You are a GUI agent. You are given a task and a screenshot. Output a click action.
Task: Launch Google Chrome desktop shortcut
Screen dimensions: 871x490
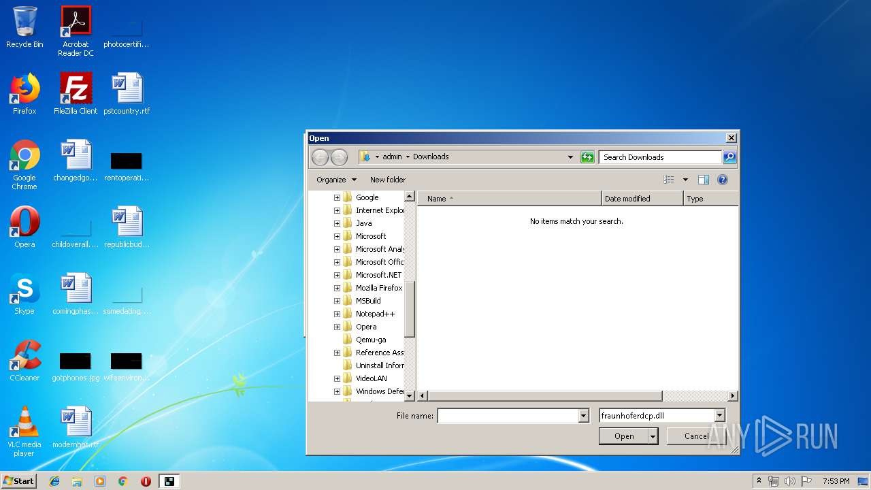point(24,165)
